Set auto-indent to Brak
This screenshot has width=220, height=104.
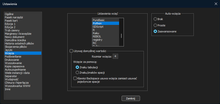pyautogui.click(x=155, y=19)
